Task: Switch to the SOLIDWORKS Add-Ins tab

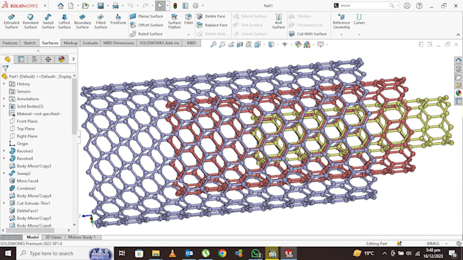Action: tap(159, 43)
